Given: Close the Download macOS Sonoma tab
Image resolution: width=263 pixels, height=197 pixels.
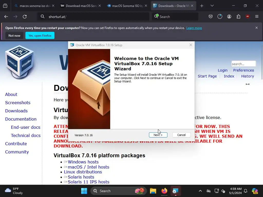Looking at the screenshot, I should pyautogui.click(x=100, y=6).
